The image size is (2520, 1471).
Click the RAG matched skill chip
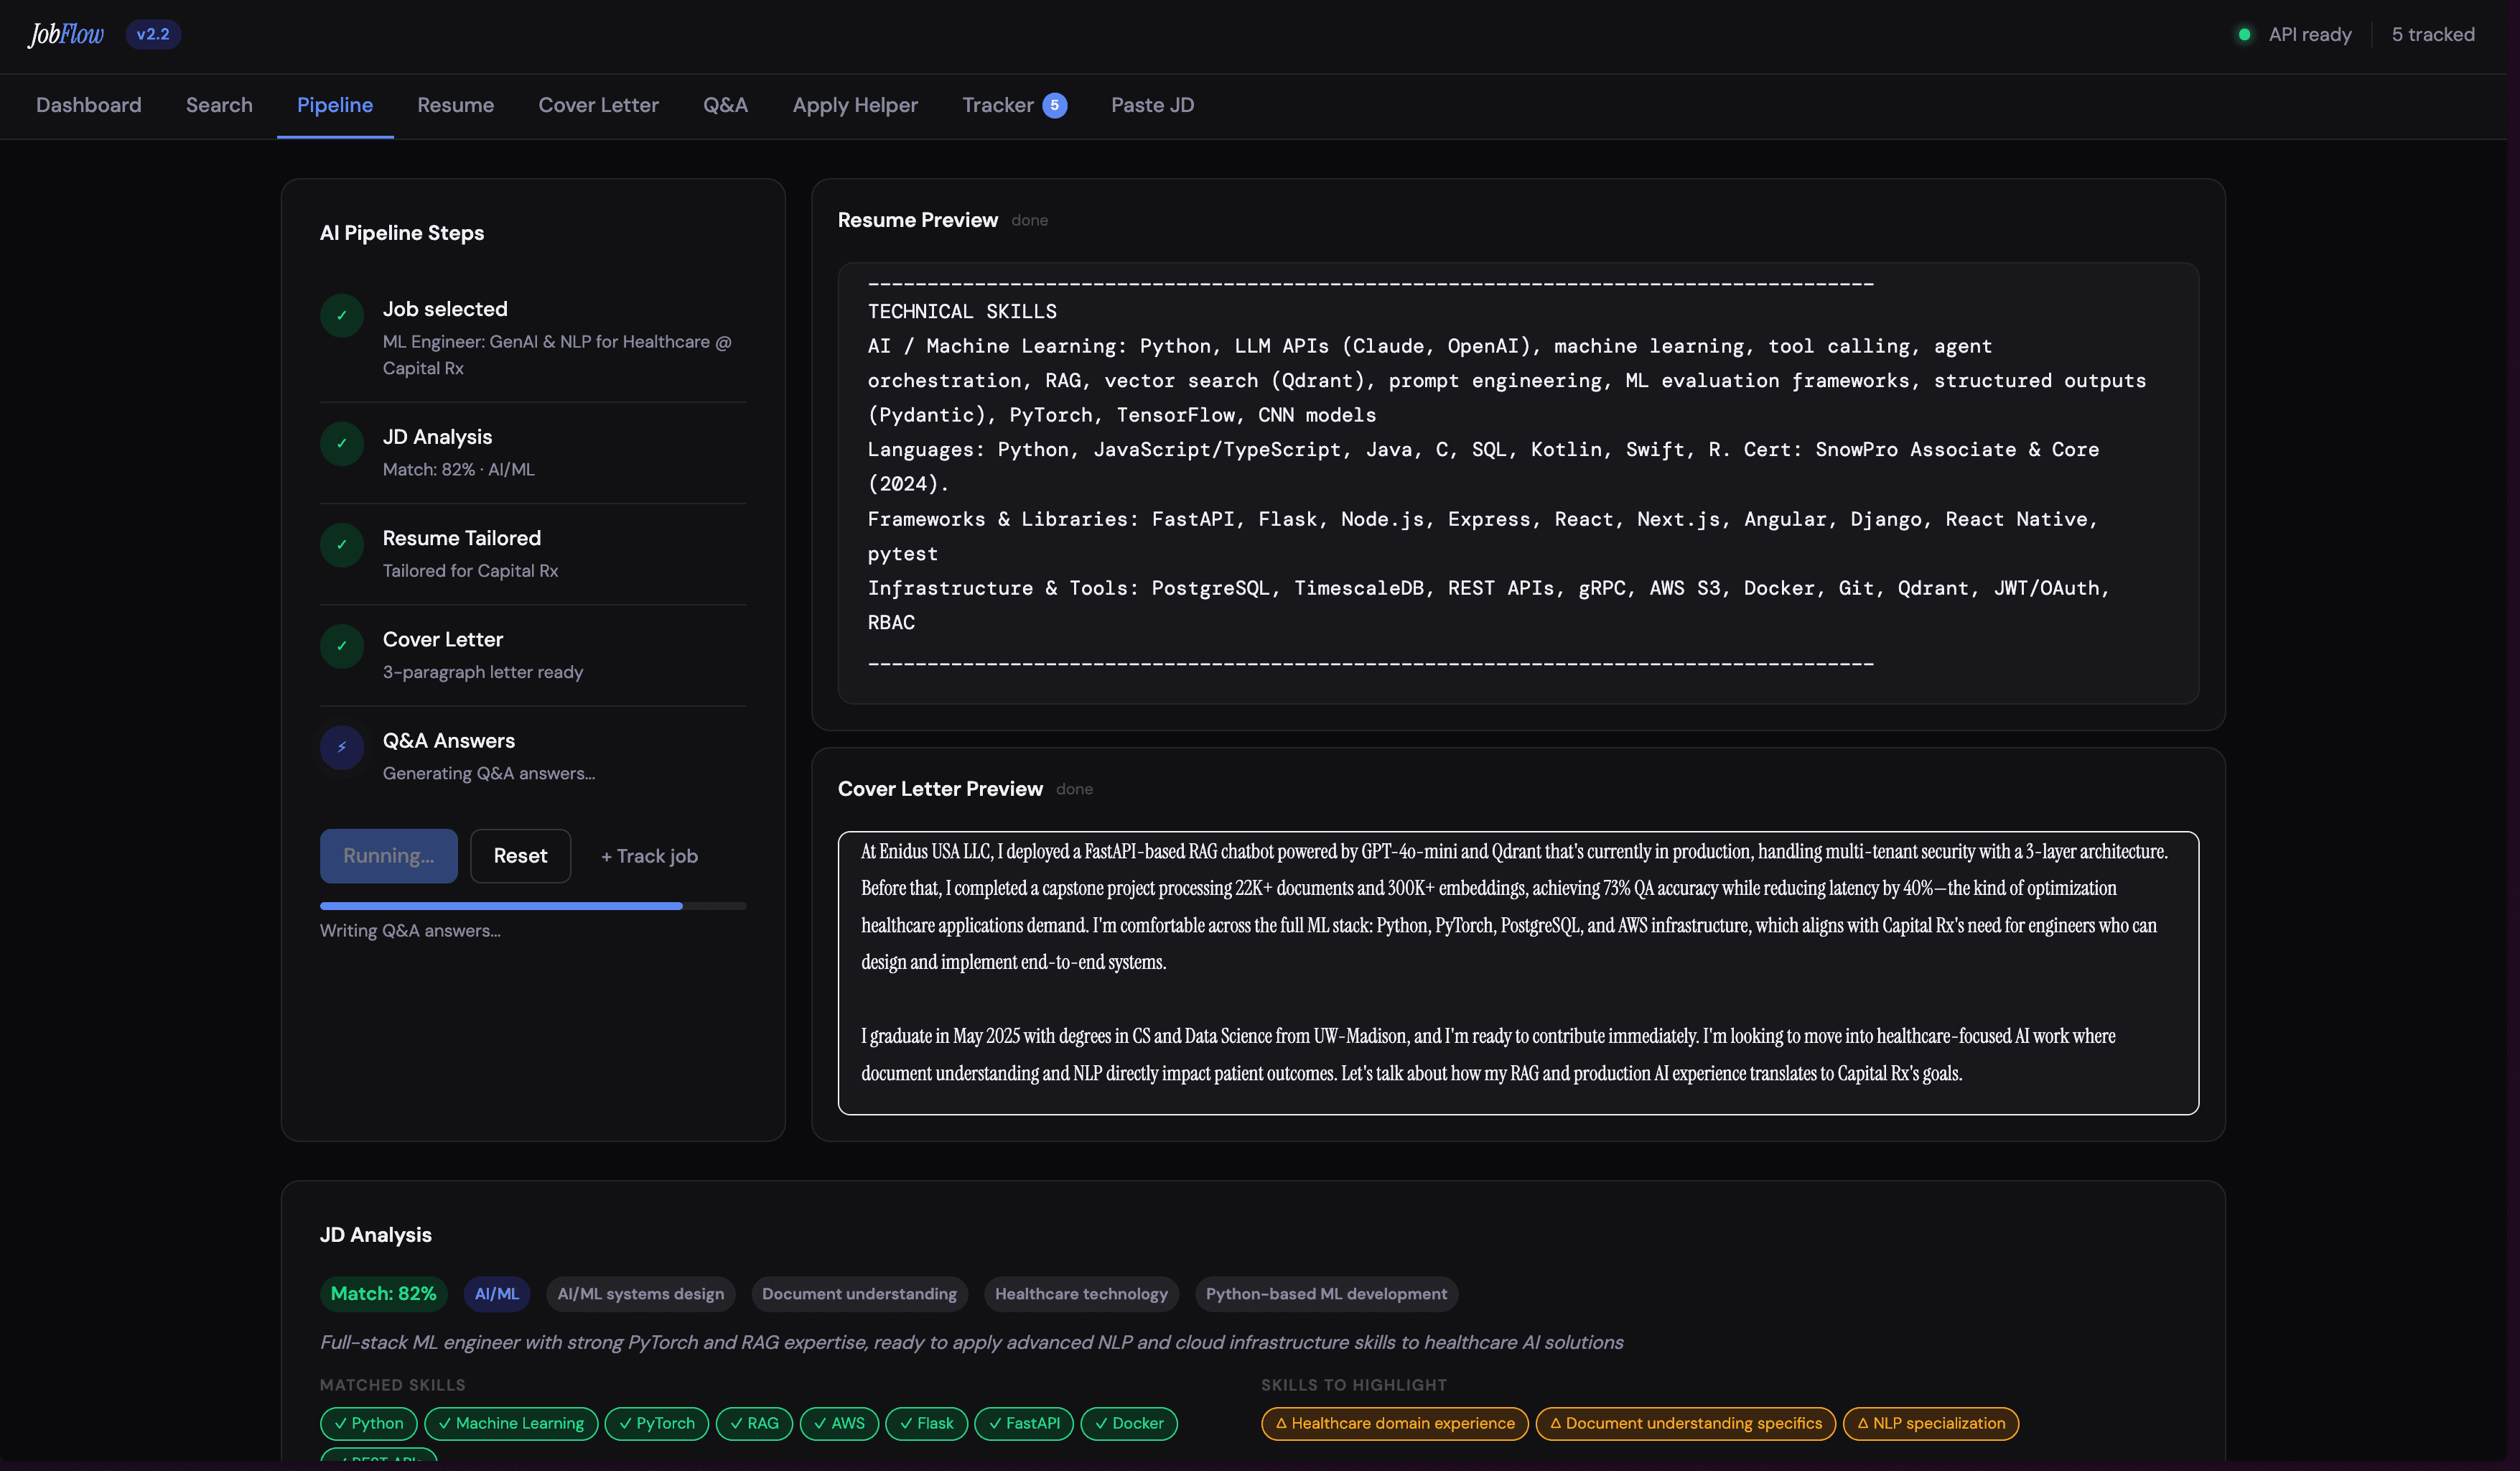pos(755,1423)
